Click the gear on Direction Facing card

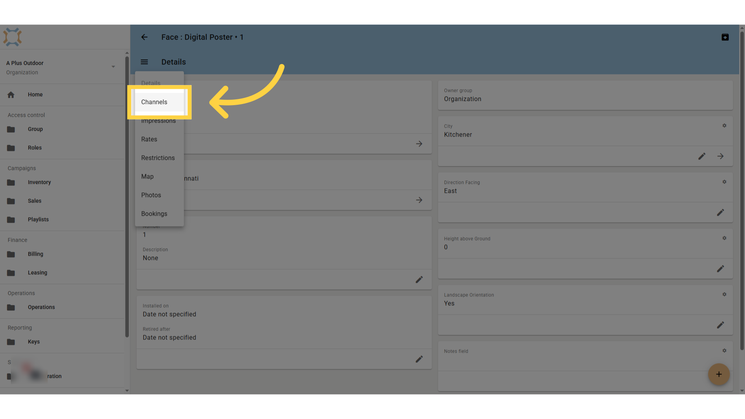coord(724,182)
